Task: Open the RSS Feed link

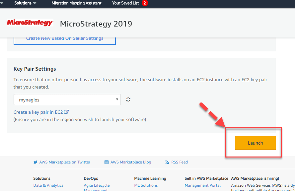Action: click(x=180, y=162)
